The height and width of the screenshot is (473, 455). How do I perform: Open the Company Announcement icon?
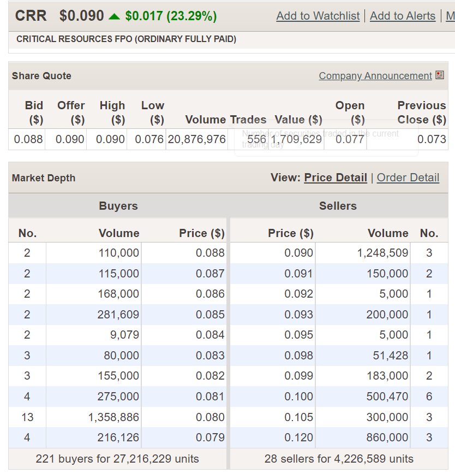(x=440, y=75)
